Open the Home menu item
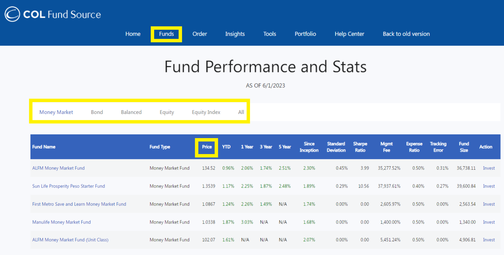The width and height of the screenshot is (504, 255). point(133,34)
